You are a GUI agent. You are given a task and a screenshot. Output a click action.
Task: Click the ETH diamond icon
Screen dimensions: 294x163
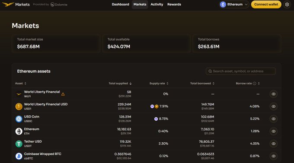(x=19, y=131)
